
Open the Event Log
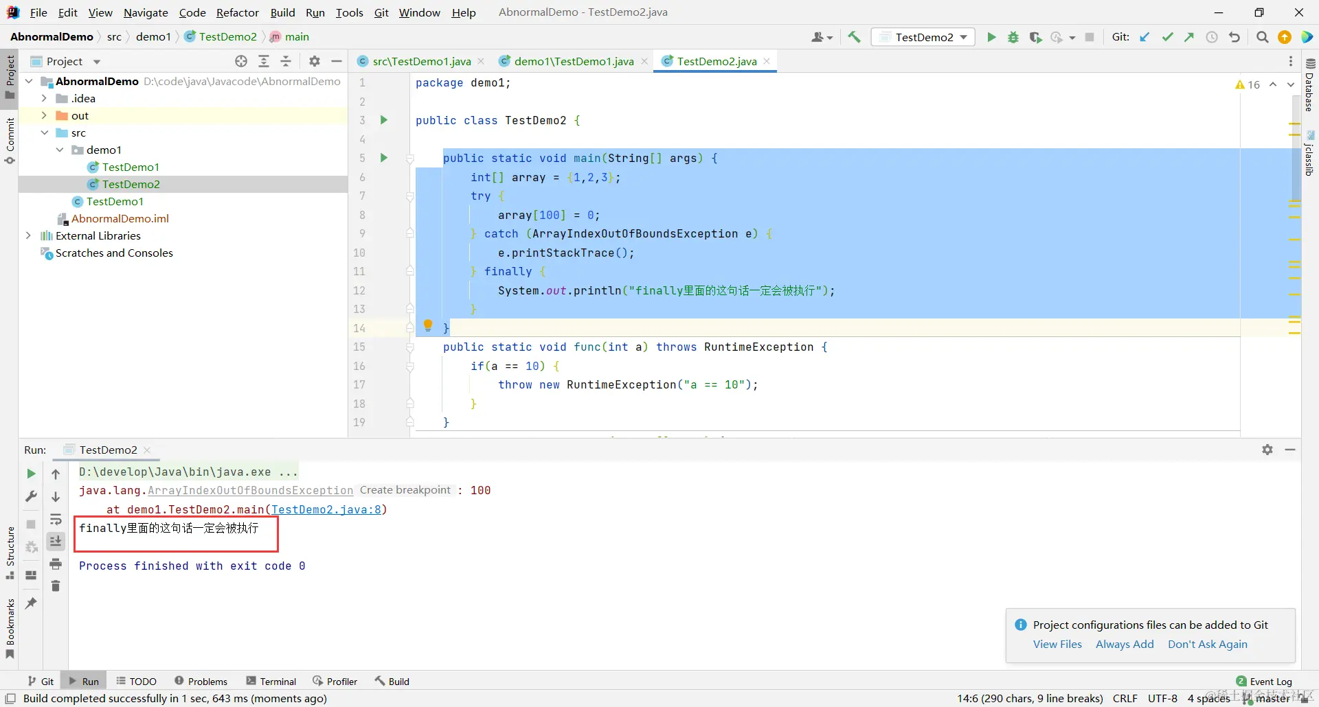[1264, 681]
